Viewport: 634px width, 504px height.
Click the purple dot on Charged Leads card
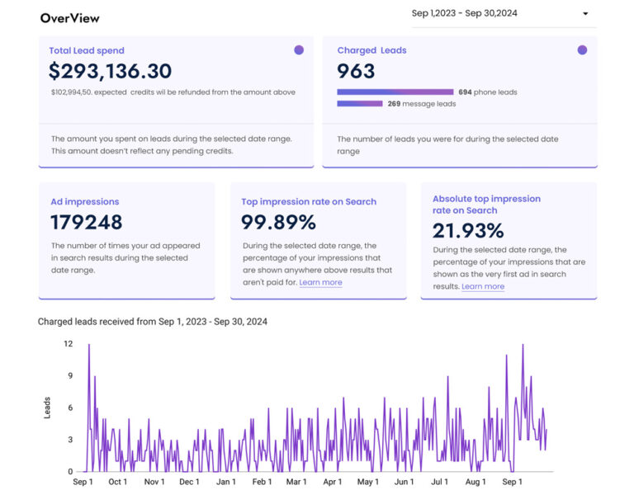(x=582, y=50)
